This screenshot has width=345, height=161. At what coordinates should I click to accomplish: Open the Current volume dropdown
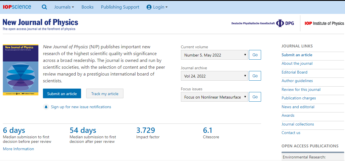point(214,55)
